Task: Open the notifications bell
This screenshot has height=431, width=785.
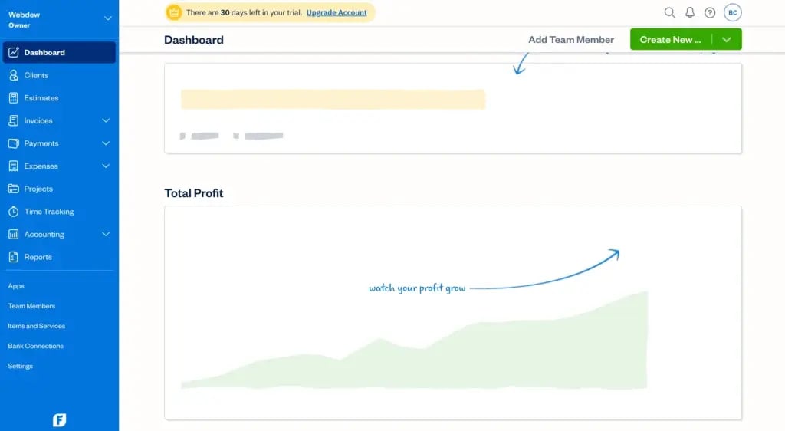Action: coord(690,12)
